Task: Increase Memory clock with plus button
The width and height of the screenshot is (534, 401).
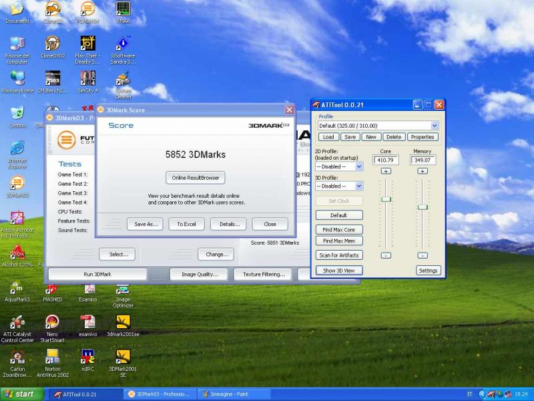Action: pos(423,171)
